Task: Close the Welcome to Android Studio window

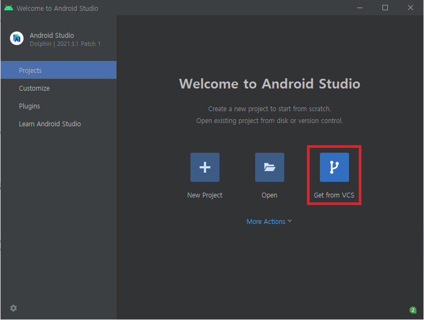Action: pos(410,8)
